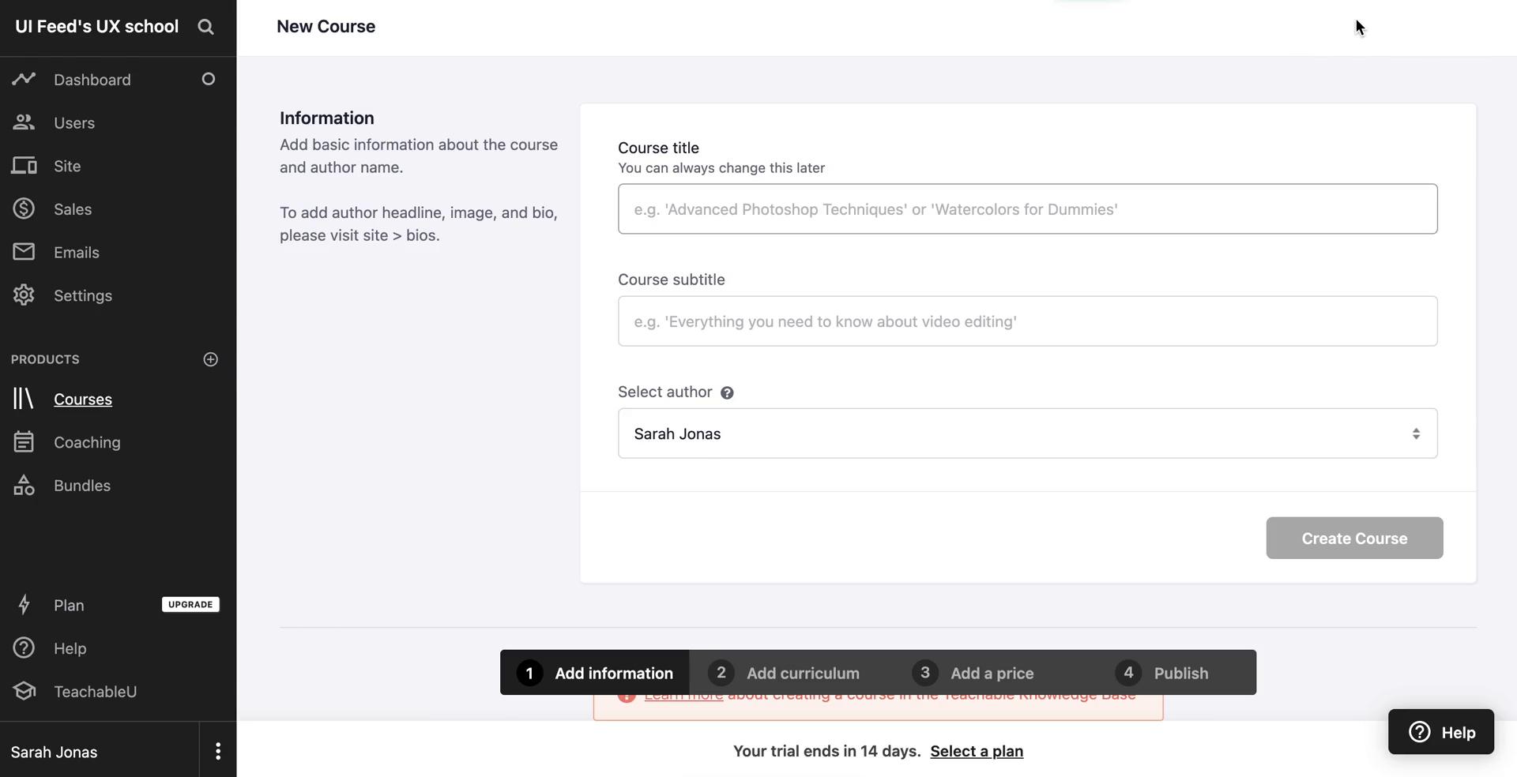Open the Courses link in Products
The height and width of the screenshot is (777, 1517).
tap(83, 400)
